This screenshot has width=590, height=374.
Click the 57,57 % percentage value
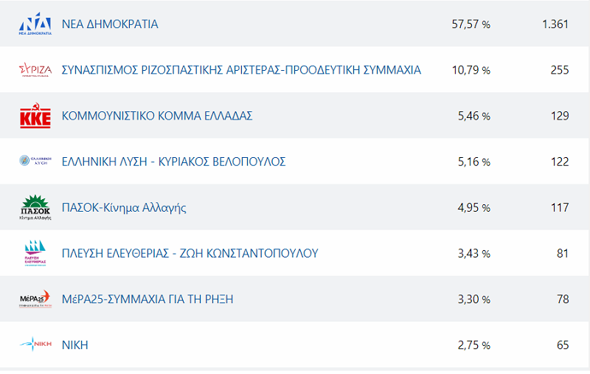click(471, 24)
